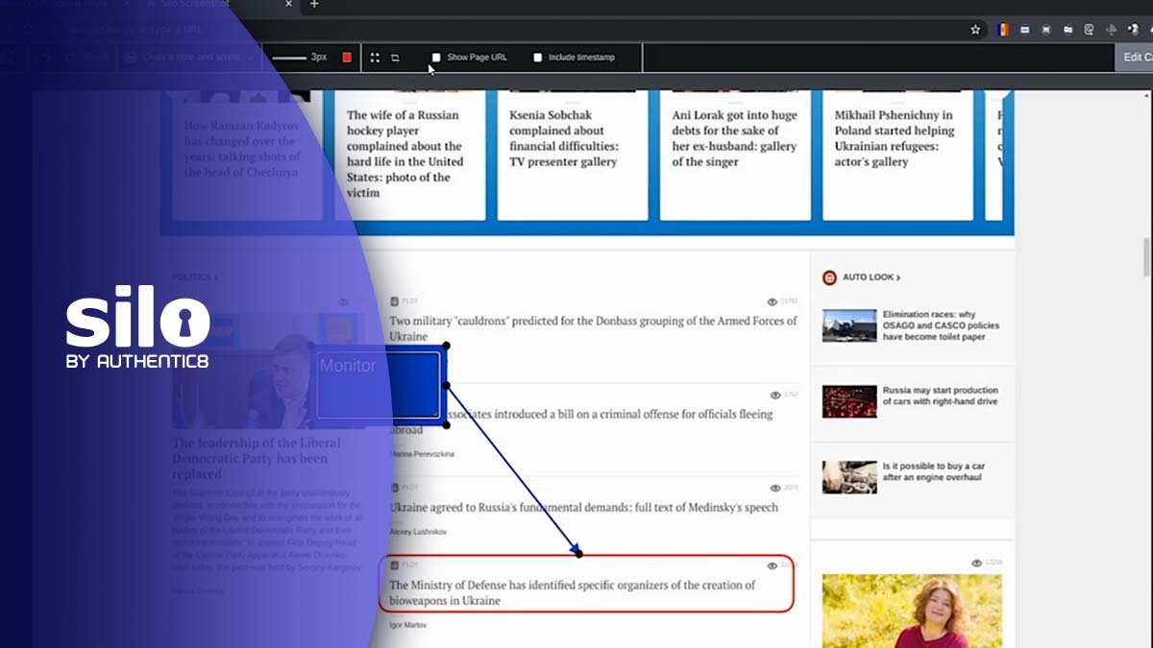Open headline about two military cauldrons in Donbass

[593, 329]
